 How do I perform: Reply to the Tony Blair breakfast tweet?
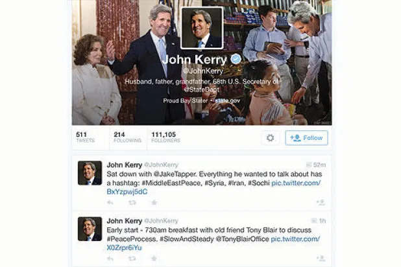110,259
